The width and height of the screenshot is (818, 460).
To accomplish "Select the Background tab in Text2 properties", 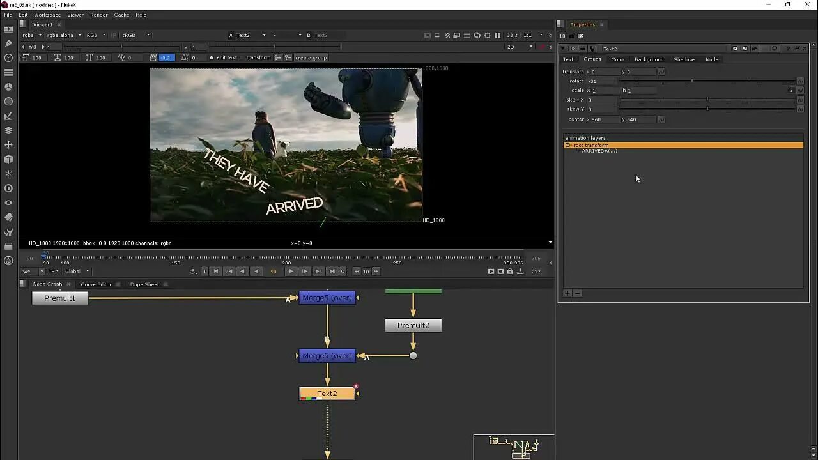I will 649,59.
